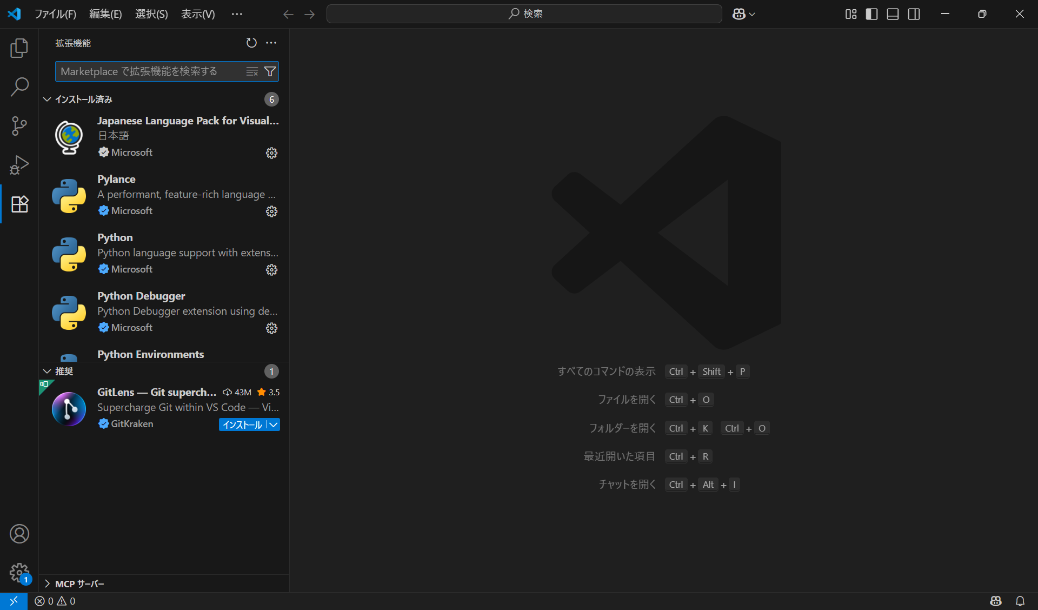1038x610 pixels.
Task: Open the extension filter funnel
Action: coord(270,71)
